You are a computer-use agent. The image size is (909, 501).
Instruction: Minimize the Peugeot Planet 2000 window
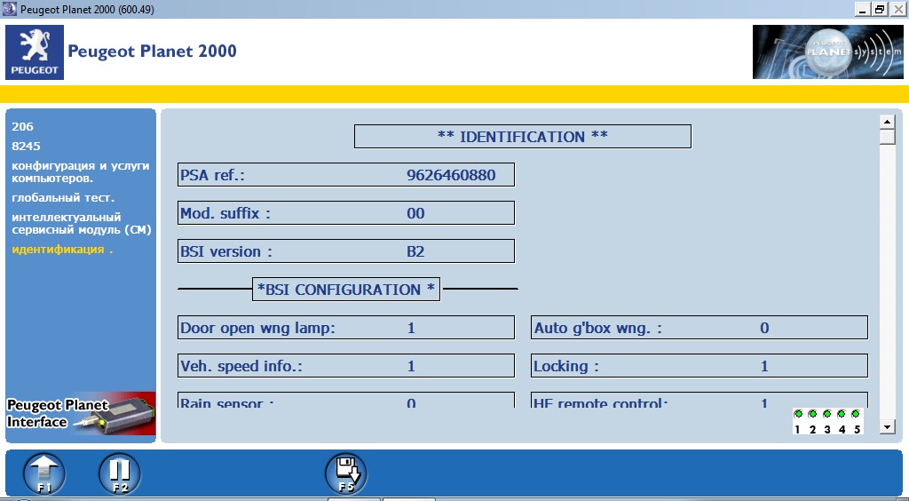(x=863, y=9)
